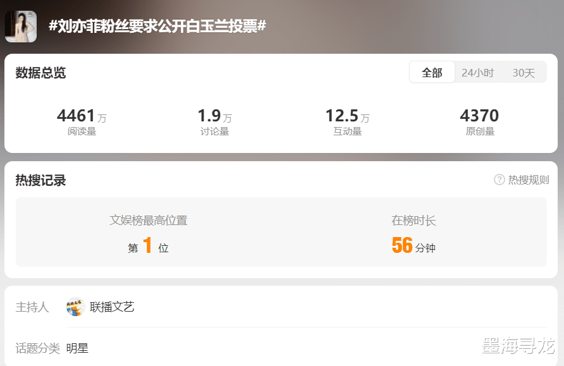Click the hashtag topic title text

click(157, 27)
